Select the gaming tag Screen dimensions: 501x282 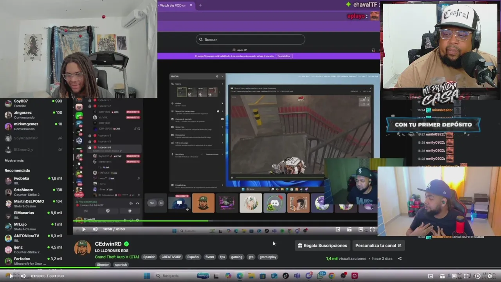point(237,257)
